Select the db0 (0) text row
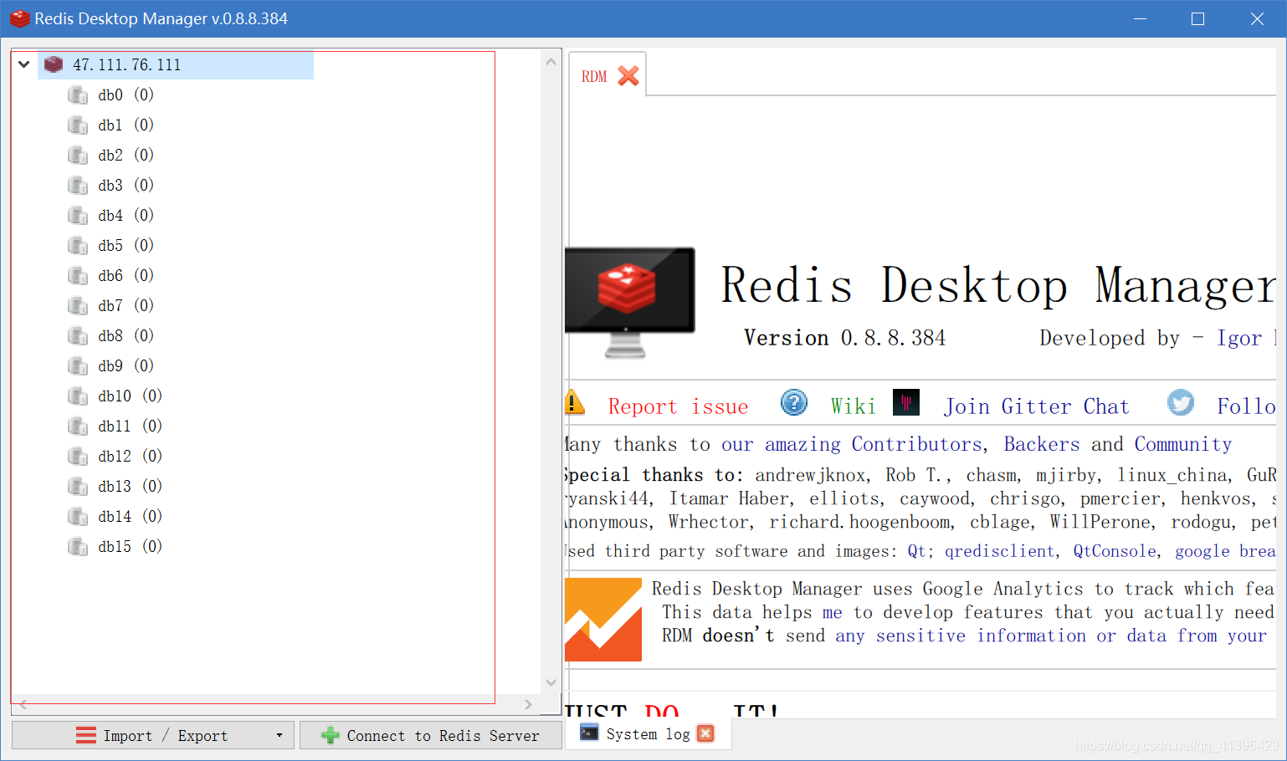 126,95
